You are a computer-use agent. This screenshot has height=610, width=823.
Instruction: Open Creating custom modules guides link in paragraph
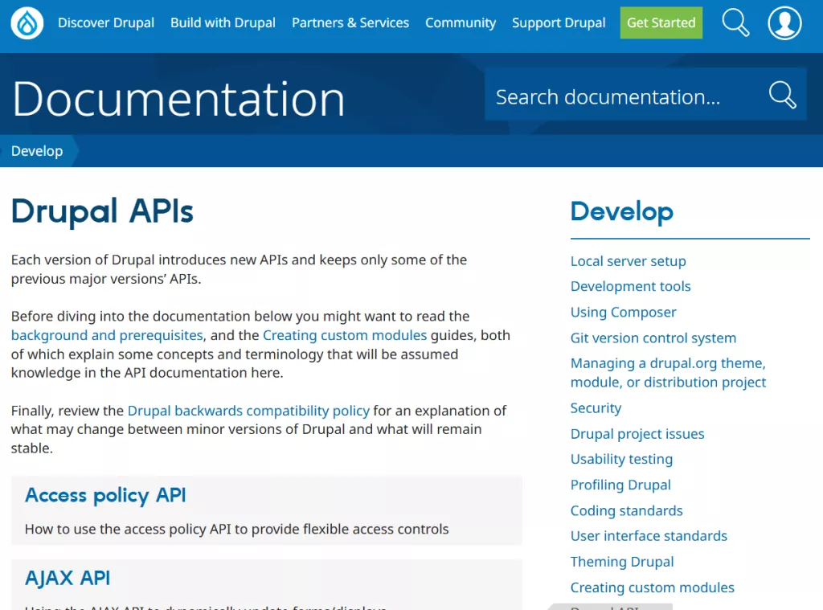click(345, 335)
